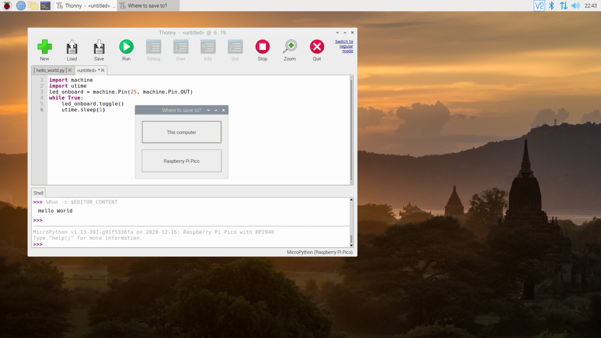Image resolution: width=601 pixels, height=338 pixels.
Task: Open the Thonny title bar chevron menu
Action: (x=337, y=33)
